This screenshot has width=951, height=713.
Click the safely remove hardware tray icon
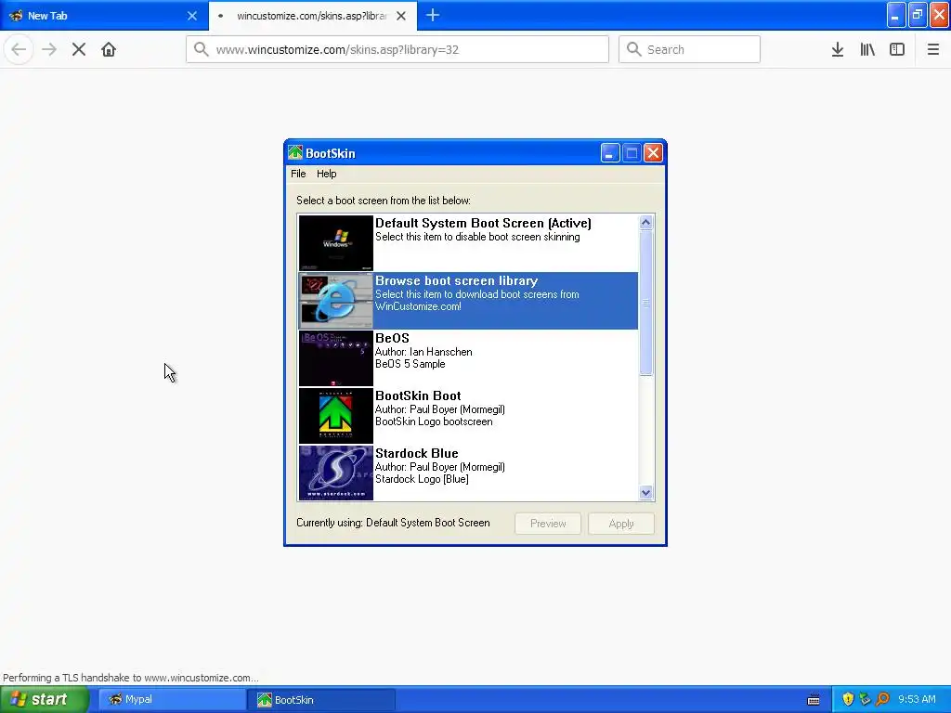(865, 700)
